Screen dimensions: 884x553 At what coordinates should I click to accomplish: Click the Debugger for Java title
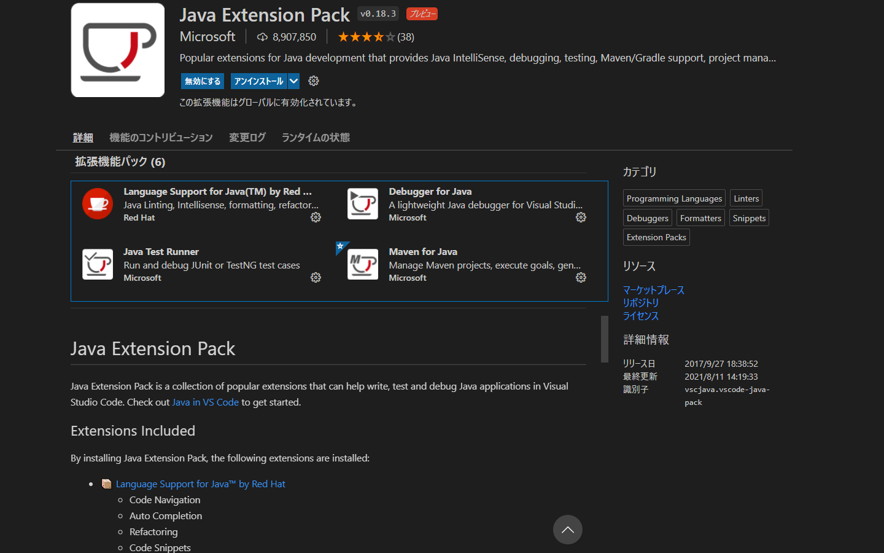click(430, 192)
